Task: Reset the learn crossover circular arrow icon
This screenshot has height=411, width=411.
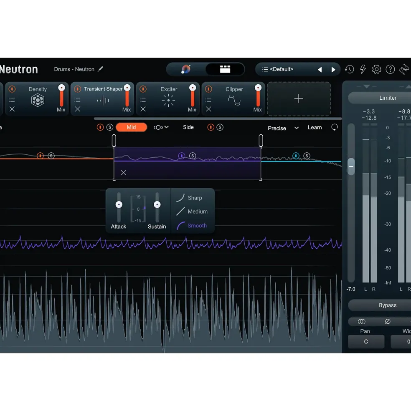Action: pos(334,127)
